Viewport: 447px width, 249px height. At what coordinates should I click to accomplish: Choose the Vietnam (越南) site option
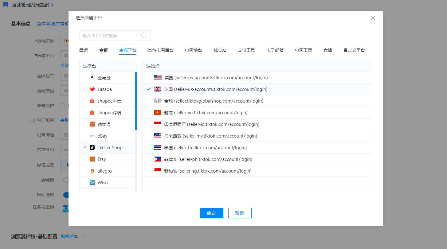click(x=206, y=113)
